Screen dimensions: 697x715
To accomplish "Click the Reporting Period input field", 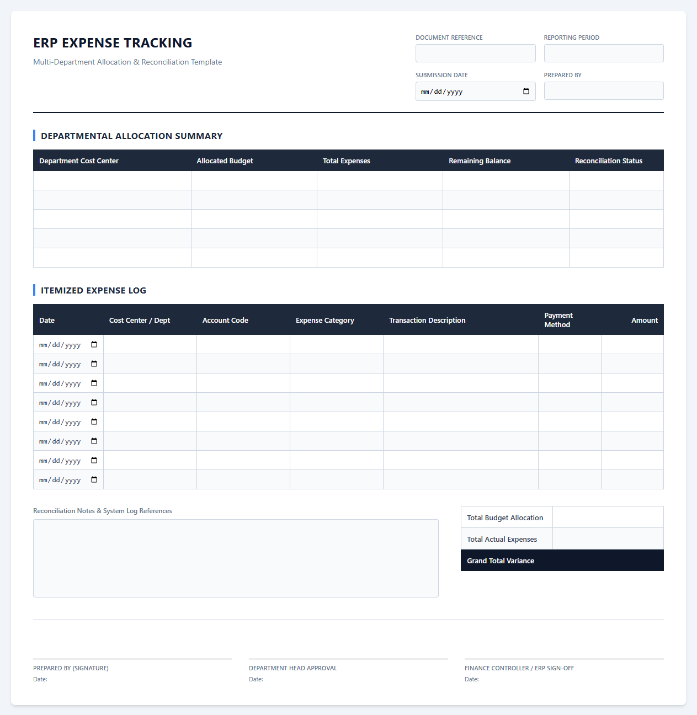I will [x=604, y=54].
